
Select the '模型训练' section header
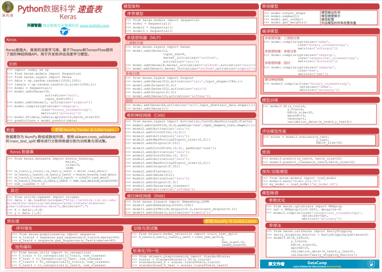320,100
